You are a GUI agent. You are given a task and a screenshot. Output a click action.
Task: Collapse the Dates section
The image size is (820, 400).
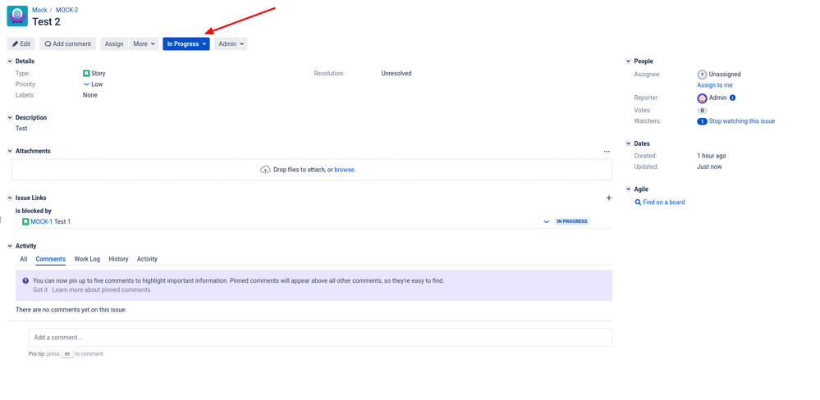(629, 143)
